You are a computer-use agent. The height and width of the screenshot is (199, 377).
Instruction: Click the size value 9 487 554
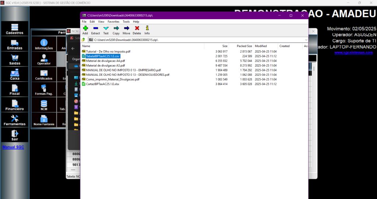tap(221, 65)
